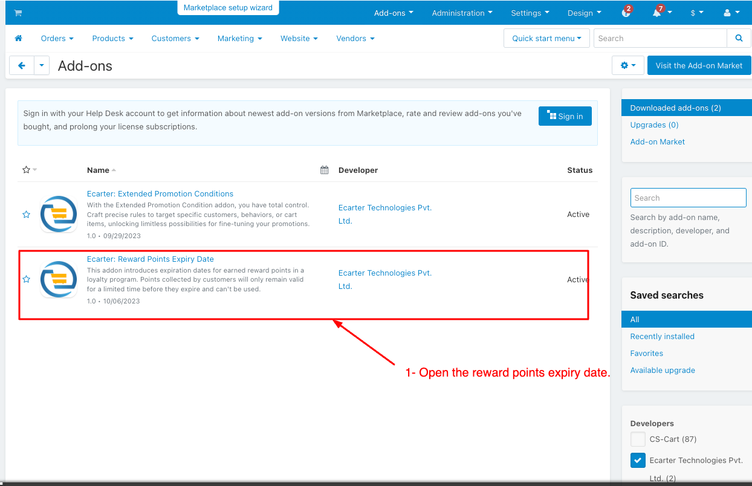Open the bell notifications icon
Image resolution: width=752 pixels, height=486 pixels.
(657, 13)
